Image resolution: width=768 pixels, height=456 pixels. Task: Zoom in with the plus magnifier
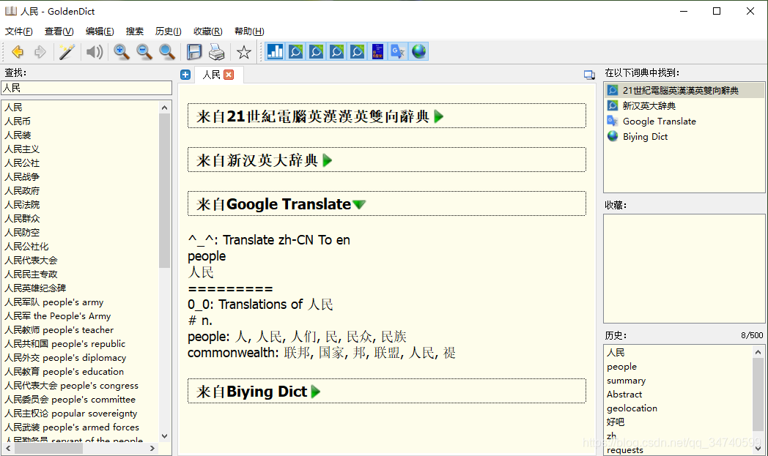(x=122, y=51)
